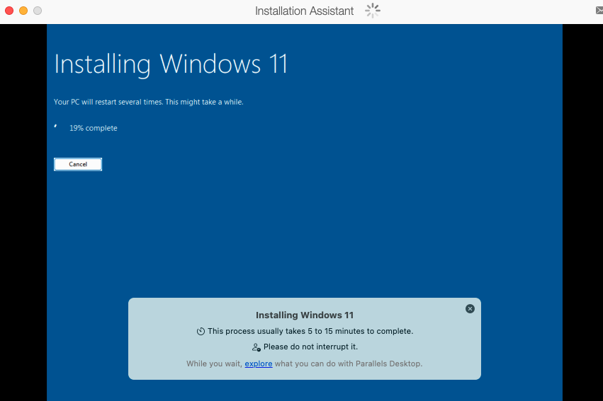Click the envelope icon in title bar
The height and width of the screenshot is (401, 603).
[599, 11]
